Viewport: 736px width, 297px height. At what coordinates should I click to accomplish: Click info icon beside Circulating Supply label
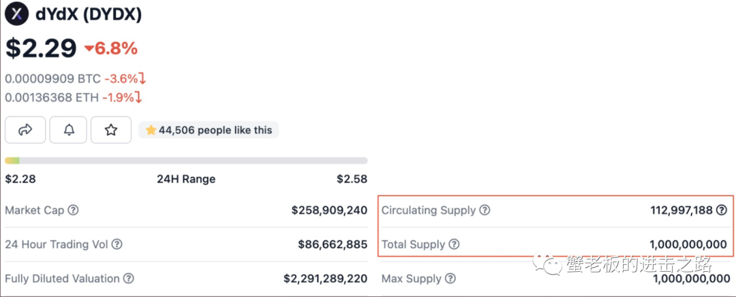(485, 210)
